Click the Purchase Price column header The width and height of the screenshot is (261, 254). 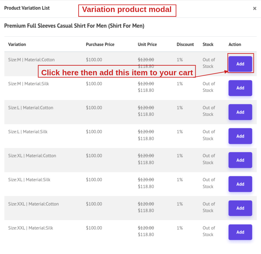coord(100,44)
